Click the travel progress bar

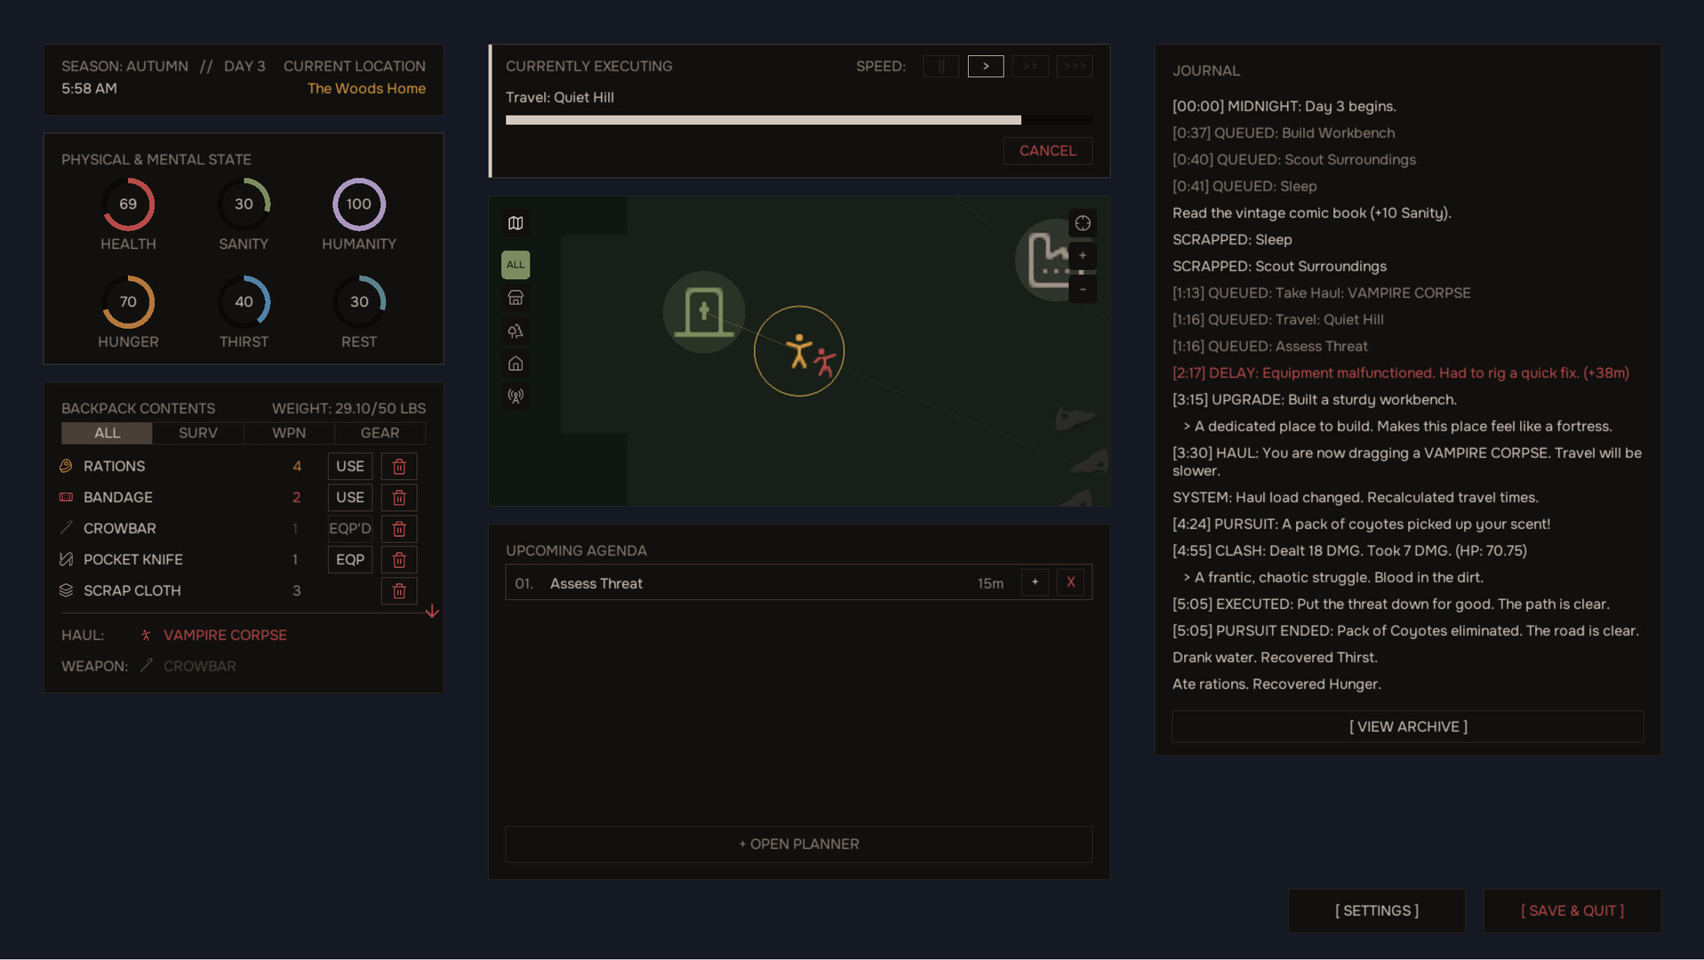799,120
